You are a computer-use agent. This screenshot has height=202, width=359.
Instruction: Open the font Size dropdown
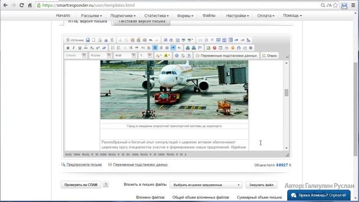[x=145, y=56]
